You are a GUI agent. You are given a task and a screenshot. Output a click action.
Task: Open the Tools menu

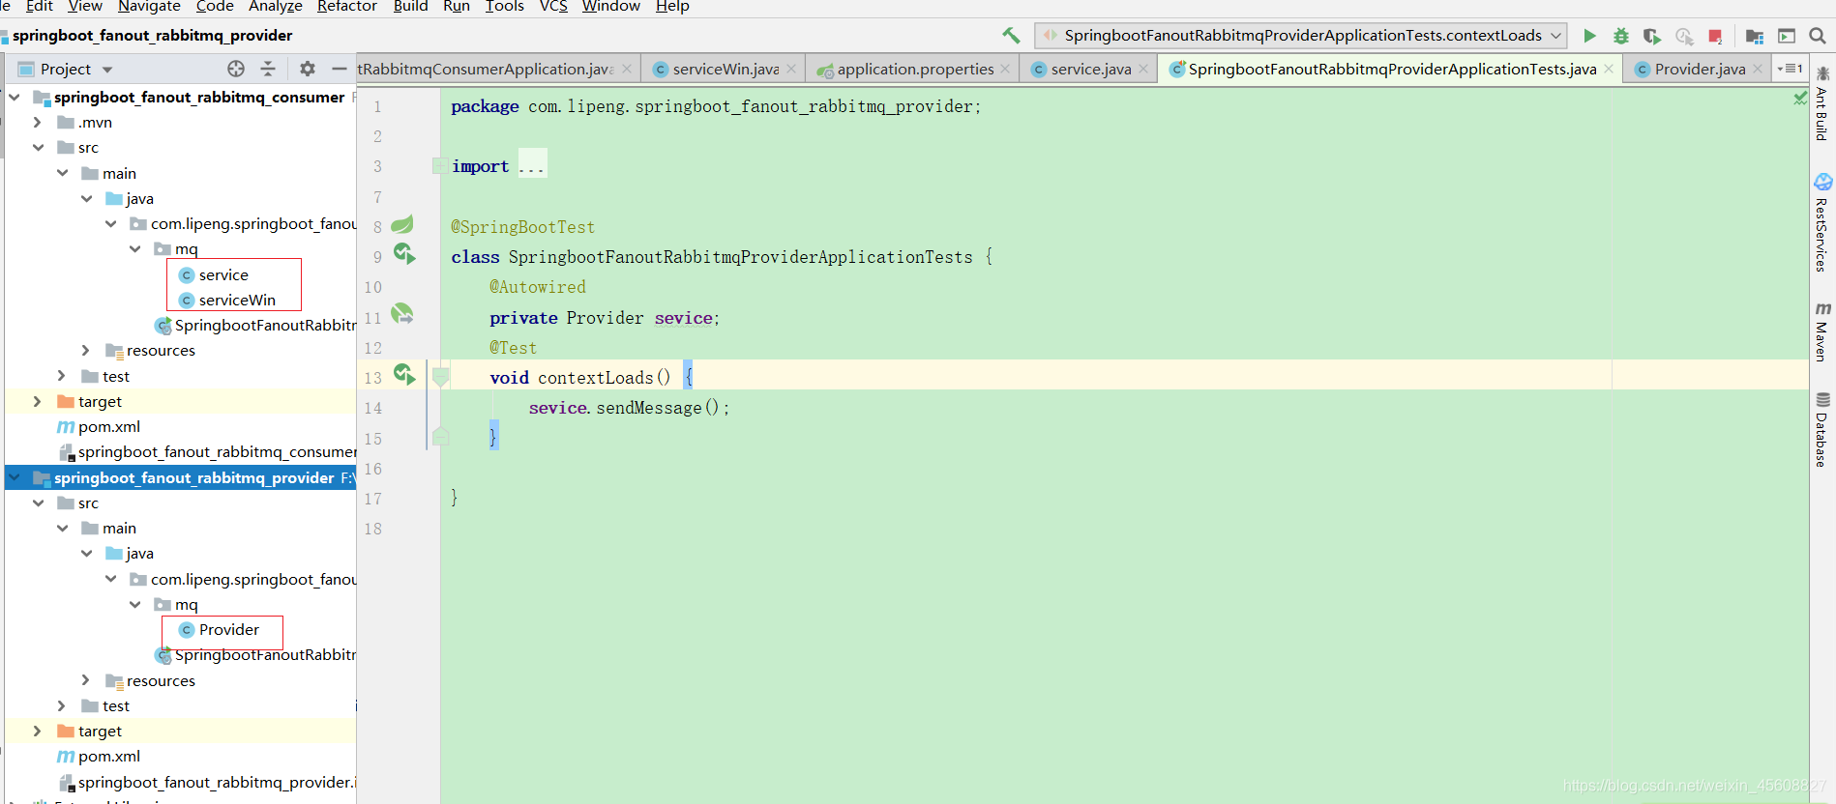point(505,7)
